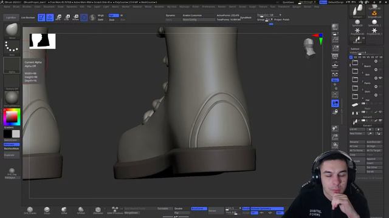
Task: Collapse the Subtool panel header
Action: pyautogui.click(x=355, y=49)
